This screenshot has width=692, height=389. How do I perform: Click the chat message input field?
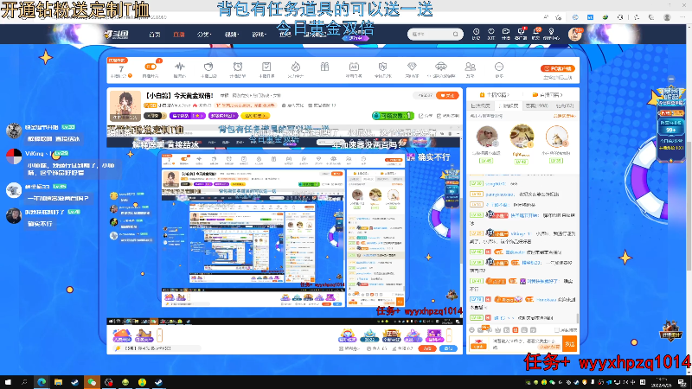tap(525, 343)
